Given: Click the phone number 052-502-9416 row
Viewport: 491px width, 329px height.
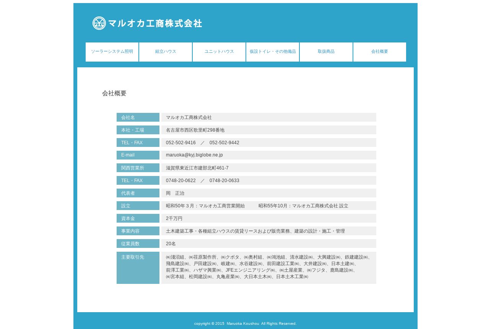Looking at the screenshot, I should [x=269, y=143].
